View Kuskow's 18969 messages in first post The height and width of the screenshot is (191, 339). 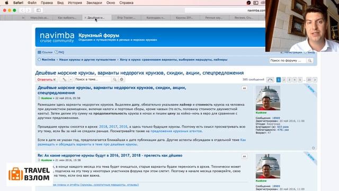[x=276, y=118]
